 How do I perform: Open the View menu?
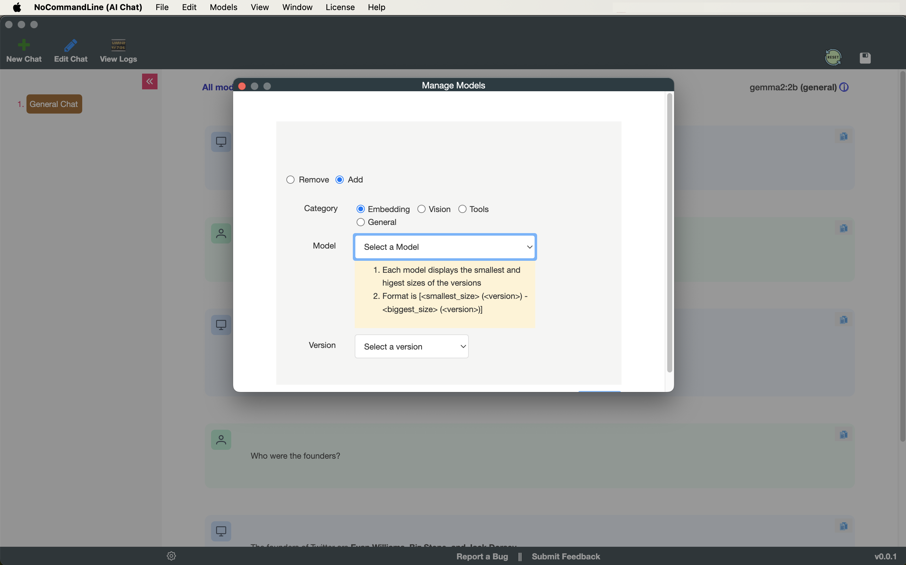tap(260, 7)
